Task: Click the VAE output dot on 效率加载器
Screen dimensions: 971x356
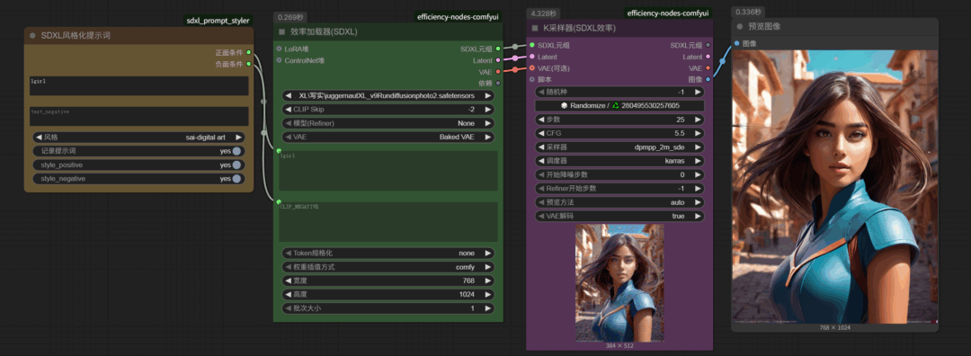Action: (x=498, y=72)
